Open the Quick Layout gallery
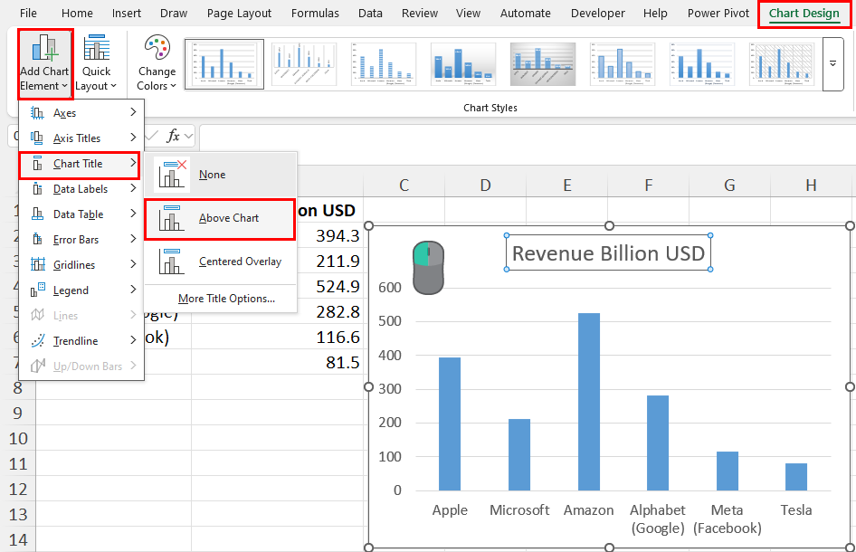 click(x=96, y=63)
